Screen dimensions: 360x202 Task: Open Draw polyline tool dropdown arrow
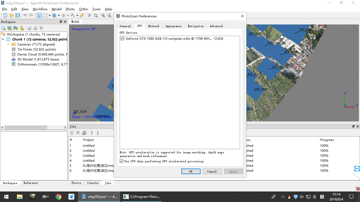(x=77, y=16)
